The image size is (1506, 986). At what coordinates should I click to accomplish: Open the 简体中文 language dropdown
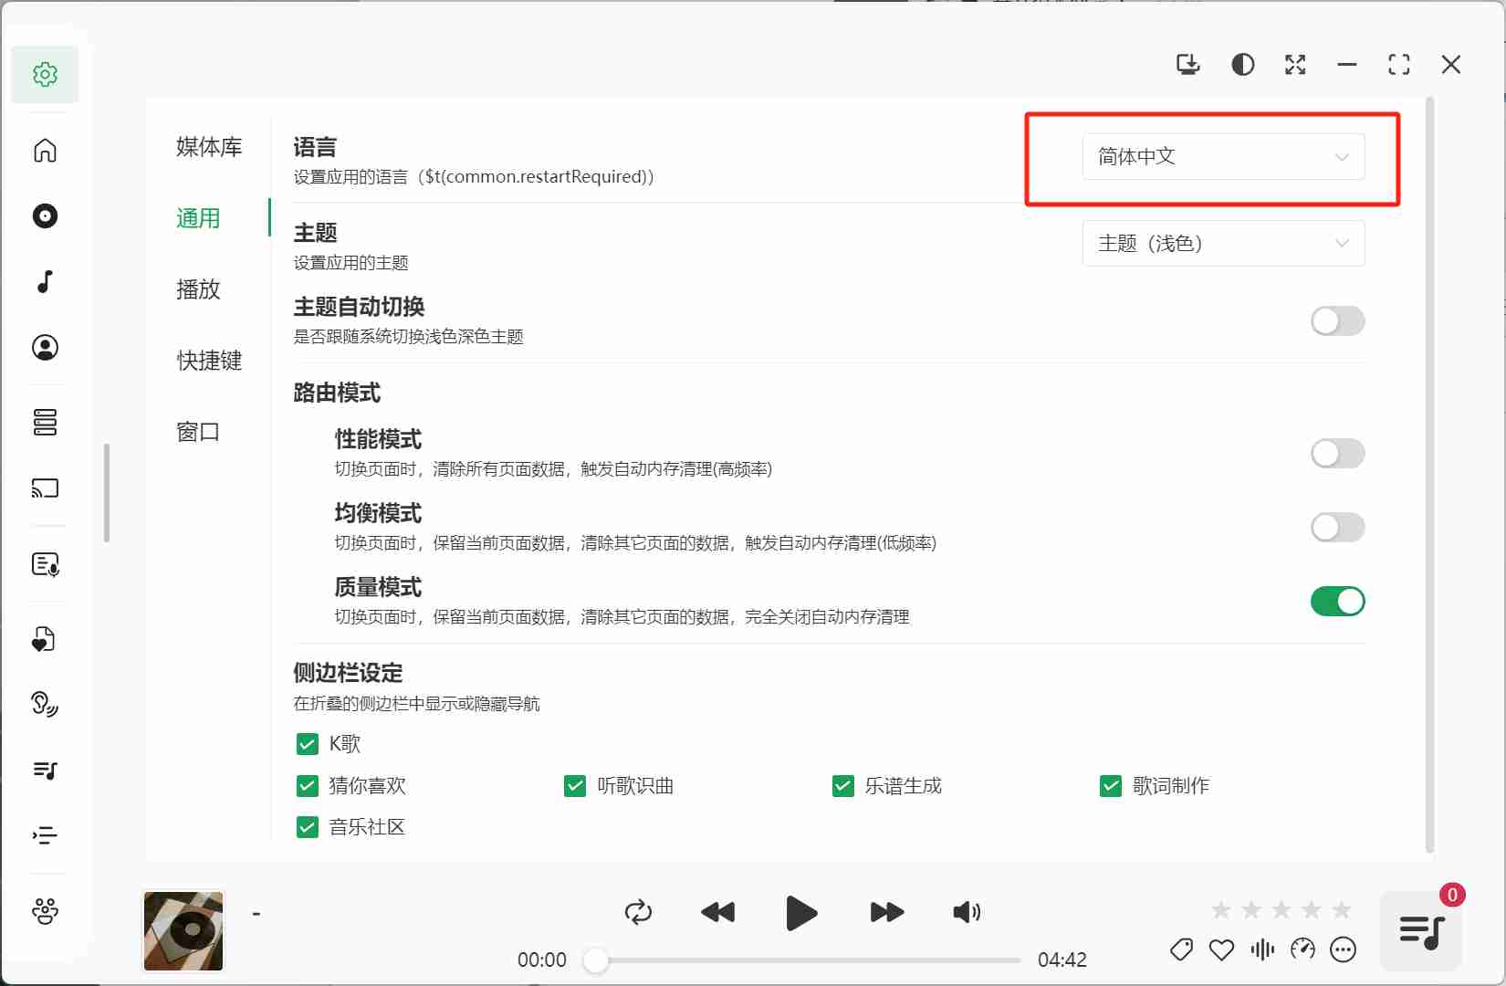[x=1223, y=157]
